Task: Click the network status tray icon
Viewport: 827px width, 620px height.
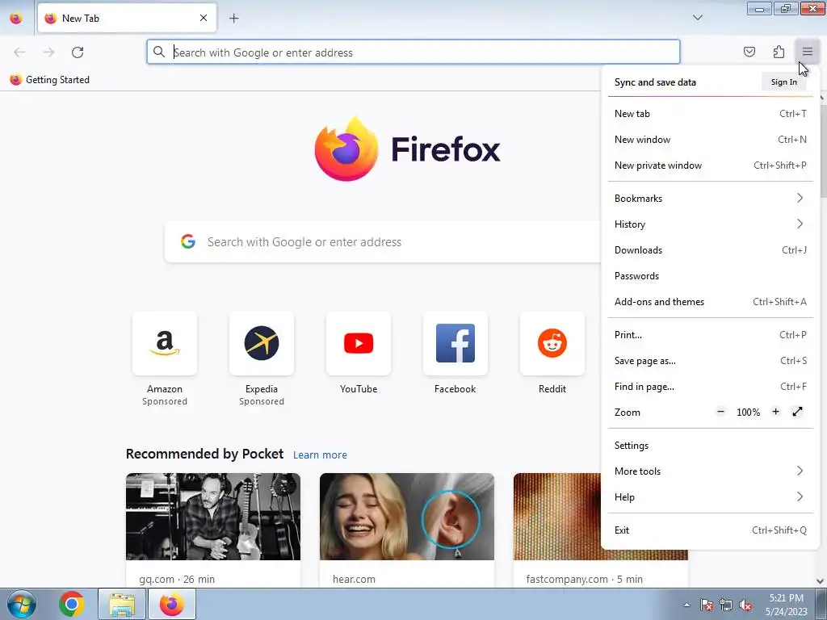Action: [726, 605]
